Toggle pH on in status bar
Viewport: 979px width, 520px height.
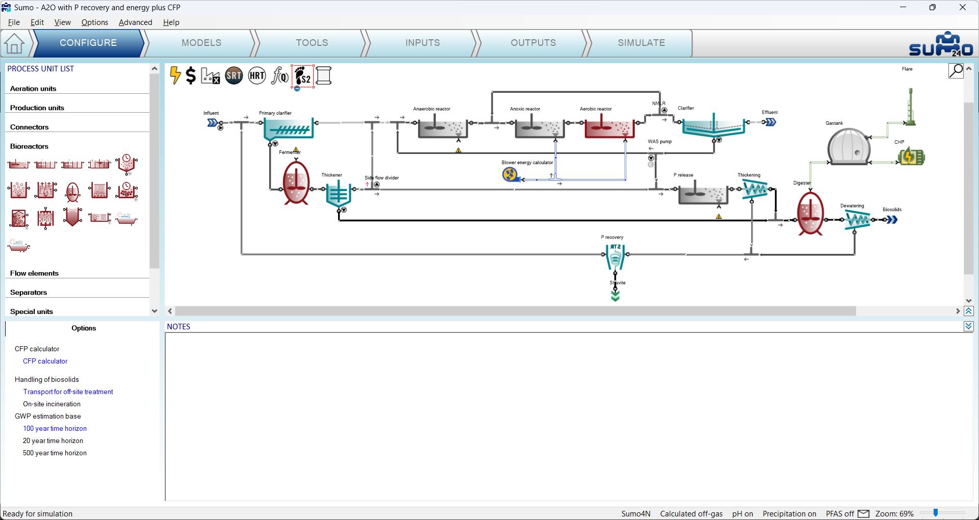(742, 514)
